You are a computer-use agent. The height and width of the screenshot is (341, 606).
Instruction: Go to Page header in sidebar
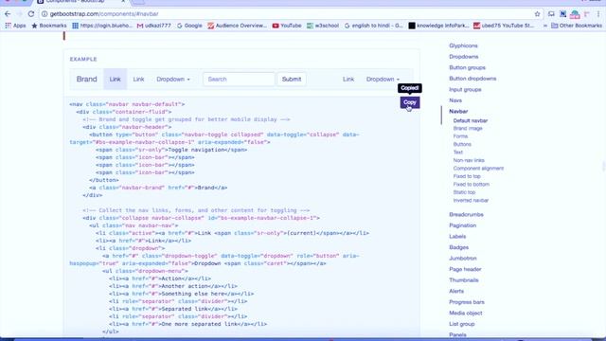pos(465,269)
